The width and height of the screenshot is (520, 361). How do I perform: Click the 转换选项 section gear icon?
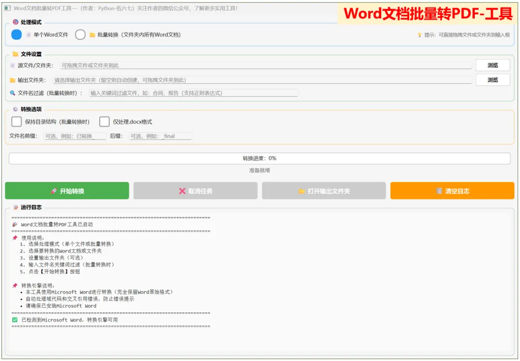click(15, 109)
